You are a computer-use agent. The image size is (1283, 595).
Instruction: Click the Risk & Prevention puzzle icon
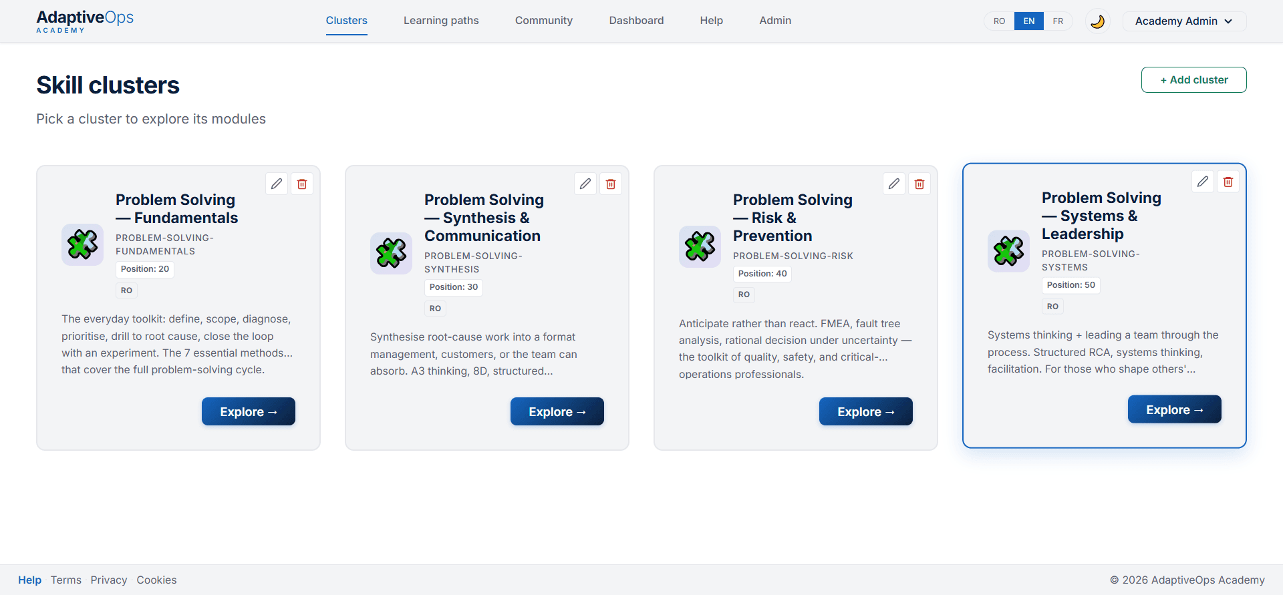pyautogui.click(x=700, y=246)
